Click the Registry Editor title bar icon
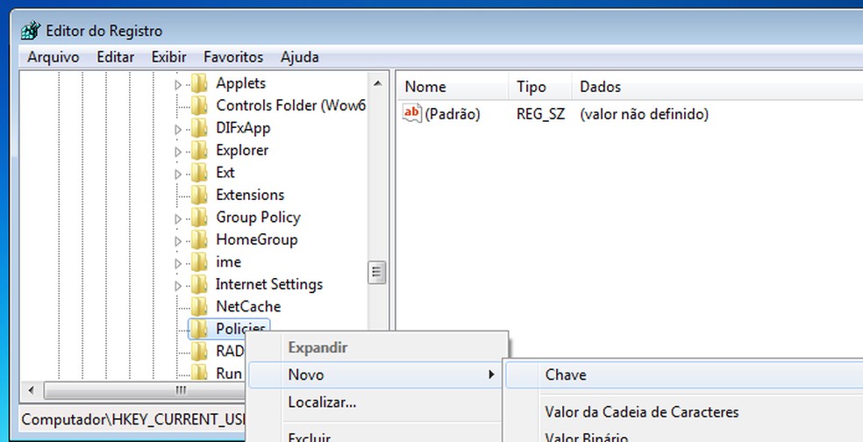This screenshot has height=442, width=863. pyautogui.click(x=31, y=31)
